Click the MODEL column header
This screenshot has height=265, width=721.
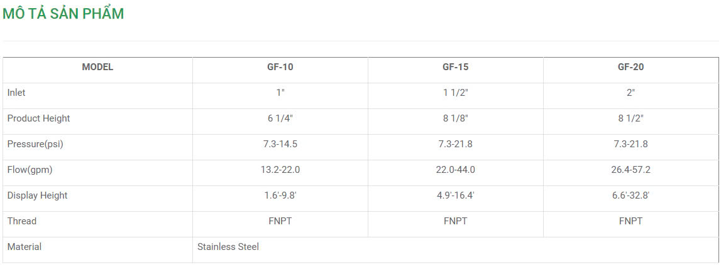click(97, 67)
